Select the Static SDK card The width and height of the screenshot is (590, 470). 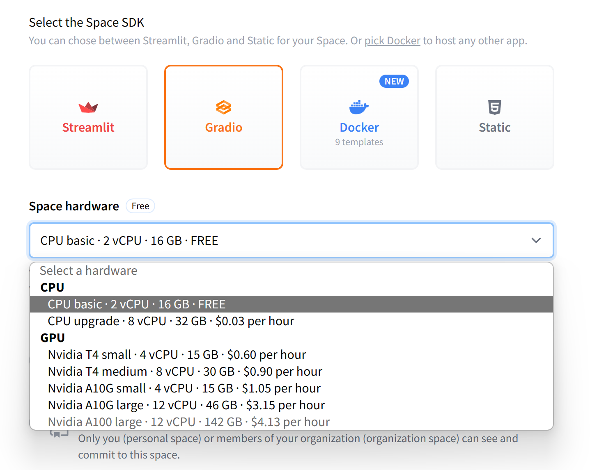click(x=495, y=117)
